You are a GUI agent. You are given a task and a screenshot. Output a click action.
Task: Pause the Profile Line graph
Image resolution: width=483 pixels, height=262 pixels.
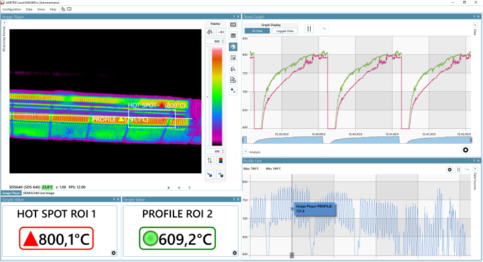[x=459, y=170]
